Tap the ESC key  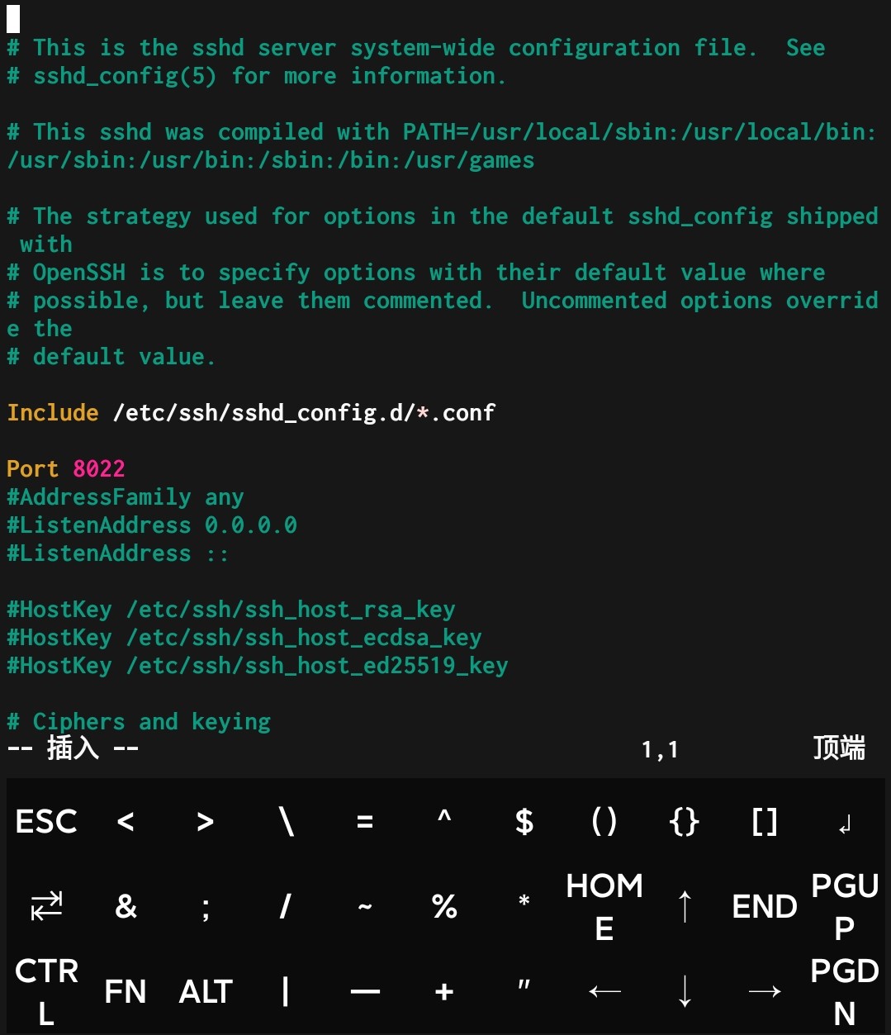click(x=46, y=821)
